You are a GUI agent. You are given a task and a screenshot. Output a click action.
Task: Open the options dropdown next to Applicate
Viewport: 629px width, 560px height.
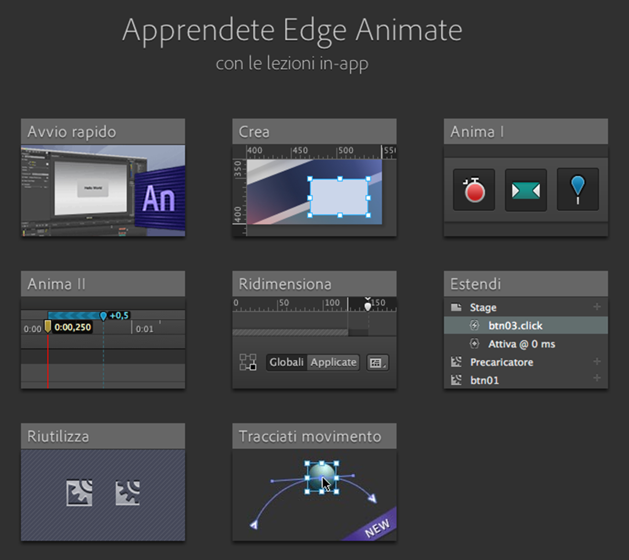pyautogui.click(x=377, y=363)
